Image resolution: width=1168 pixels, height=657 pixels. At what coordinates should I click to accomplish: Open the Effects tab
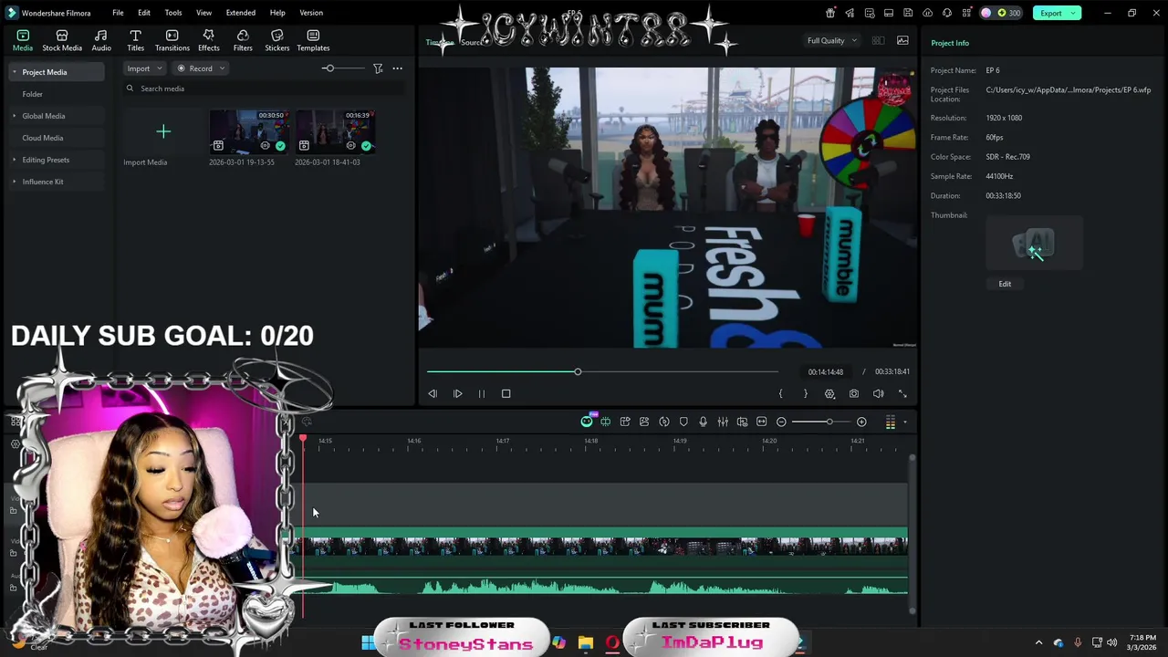pos(209,40)
